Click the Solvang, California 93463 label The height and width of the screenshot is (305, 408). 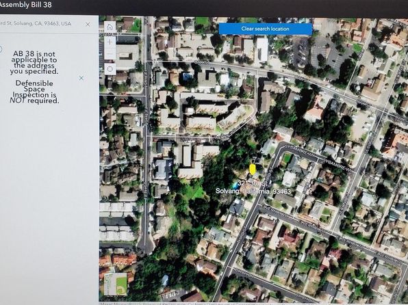253,191
